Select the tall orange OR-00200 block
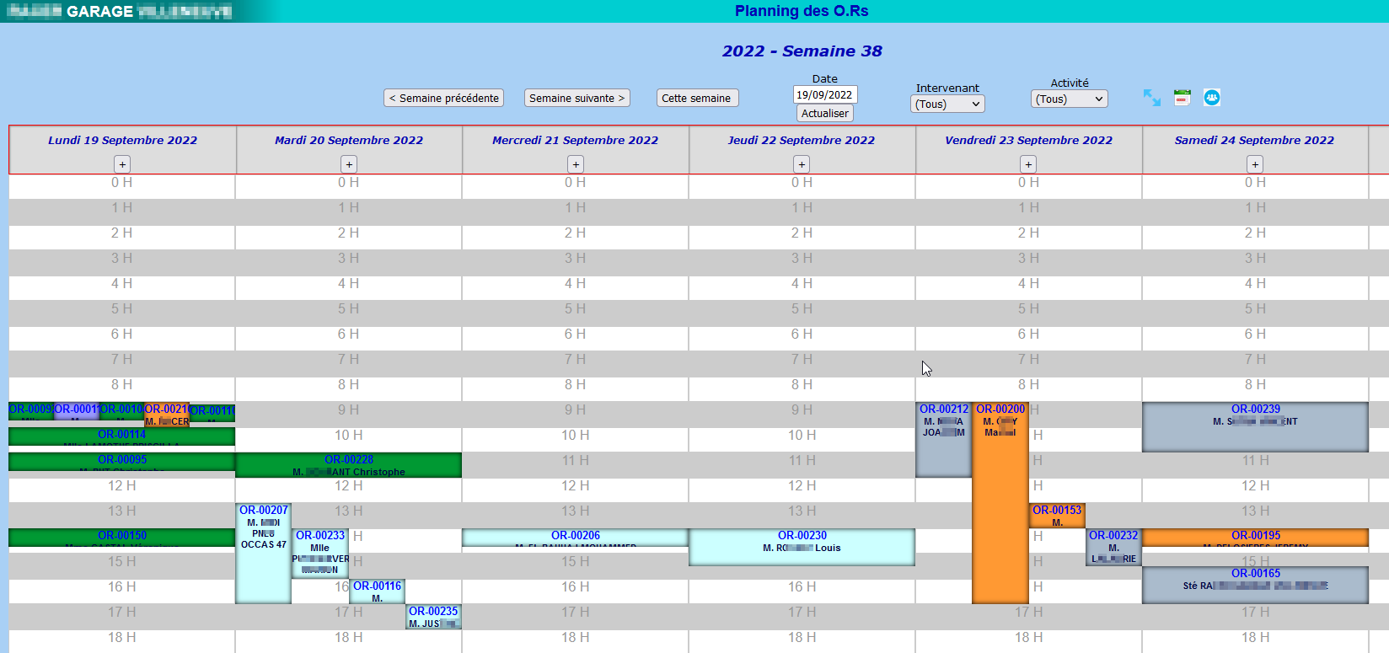This screenshot has width=1389, height=653. [x=1000, y=522]
